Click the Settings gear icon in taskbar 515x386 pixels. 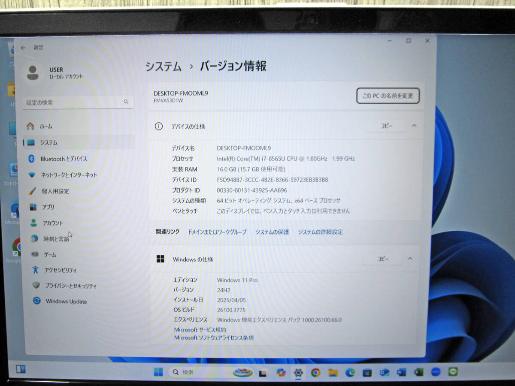click(298, 372)
